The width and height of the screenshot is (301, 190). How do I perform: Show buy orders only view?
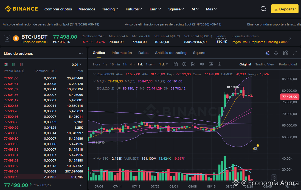(x=14, y=65)
